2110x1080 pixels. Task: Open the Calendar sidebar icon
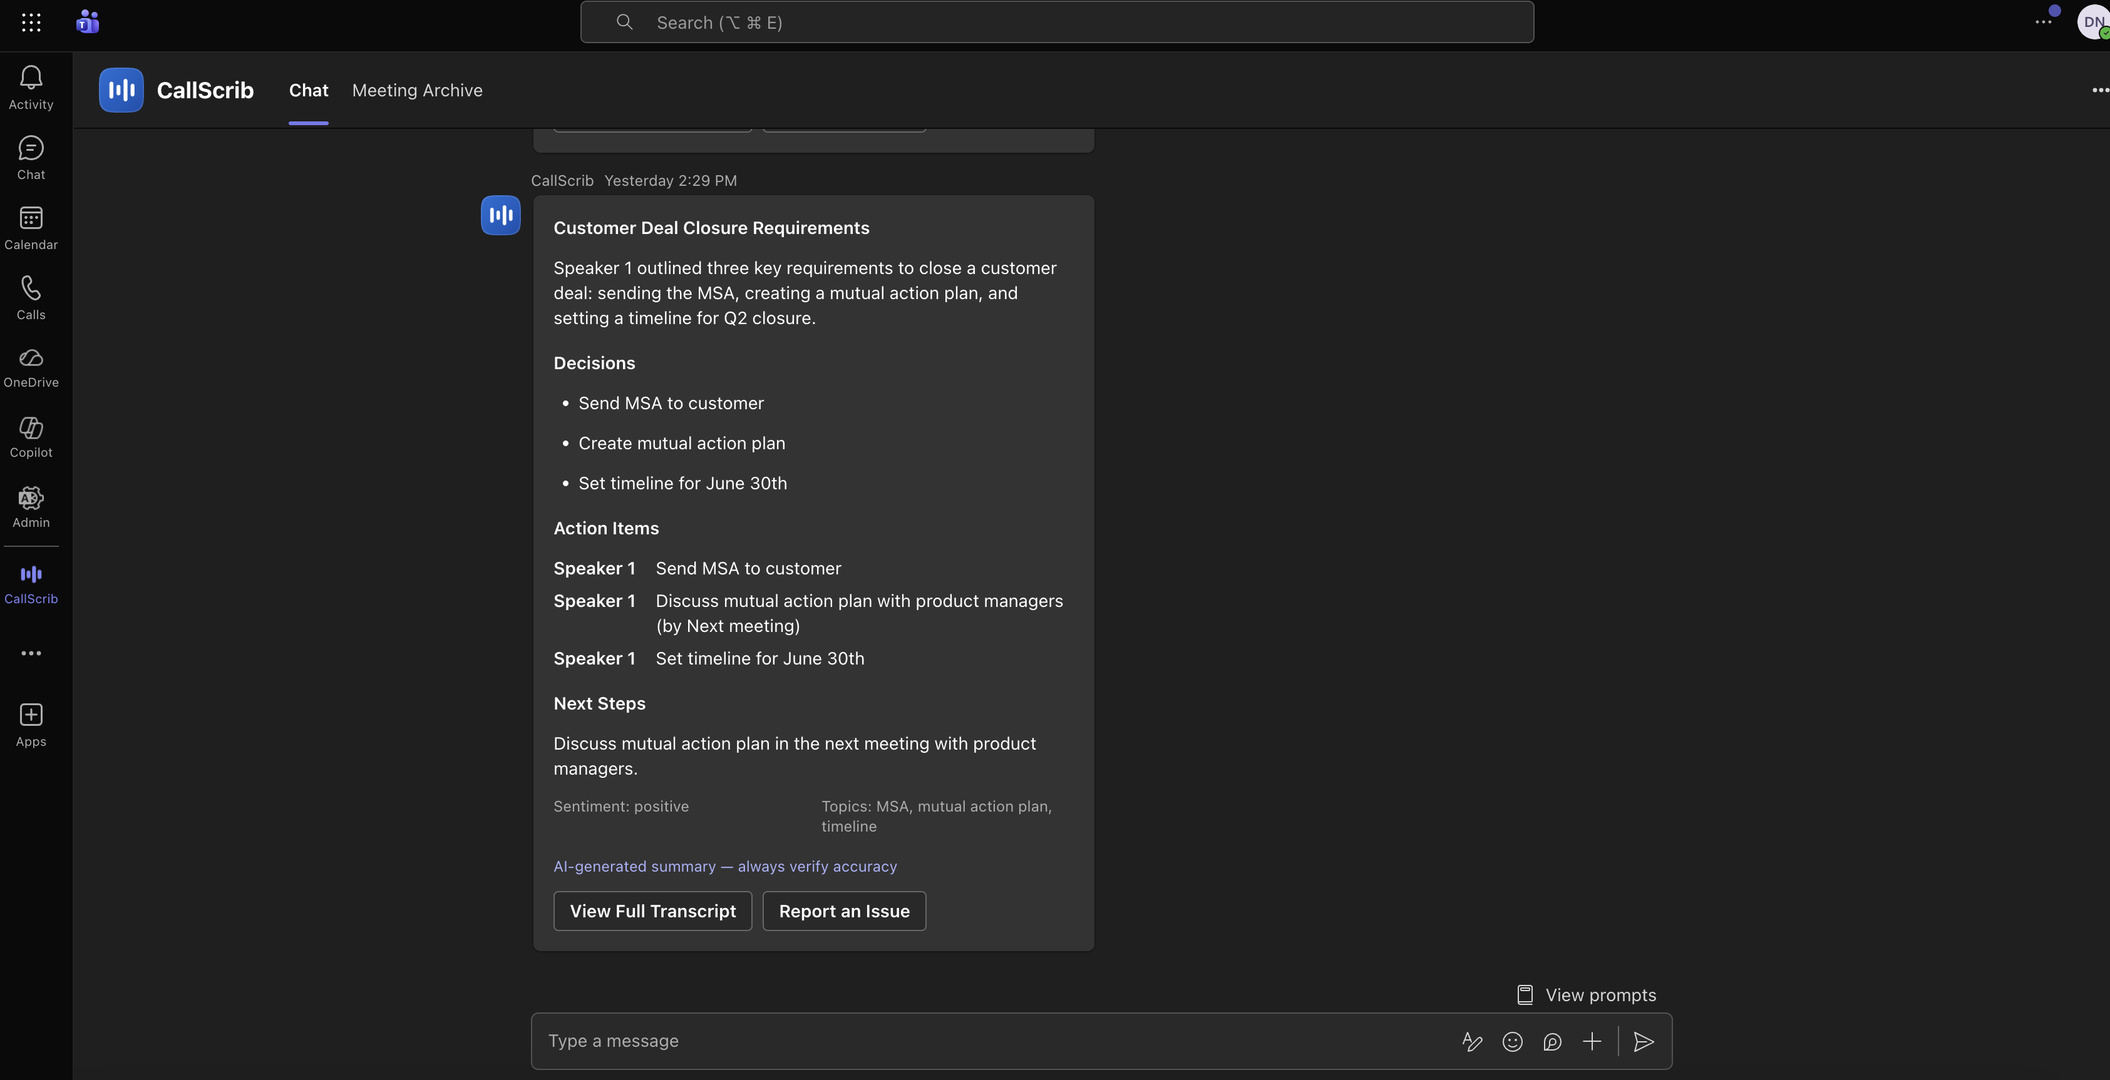31,228
